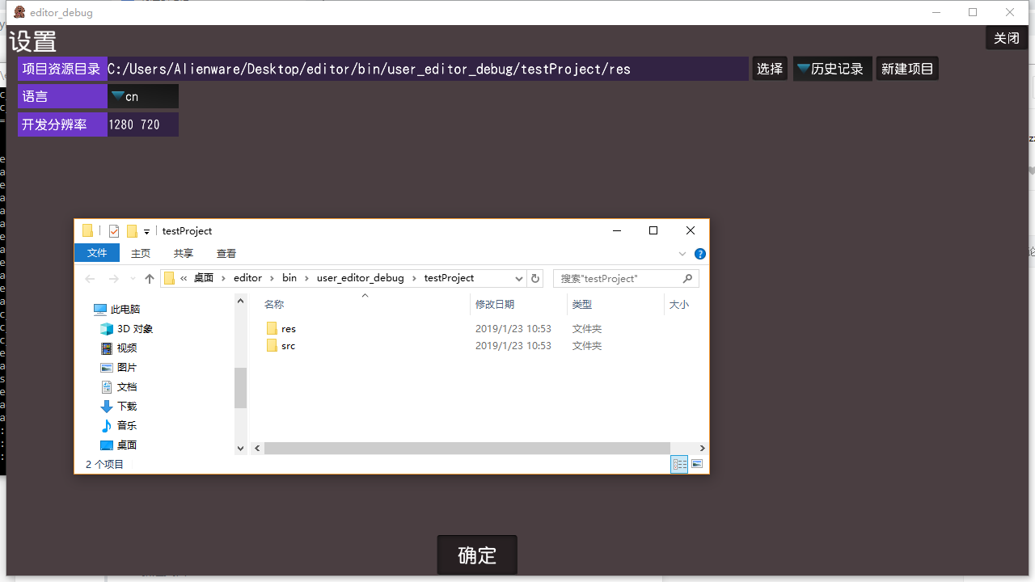
Task: Click the testProject breadcrumb
Action: click(449, 277)
